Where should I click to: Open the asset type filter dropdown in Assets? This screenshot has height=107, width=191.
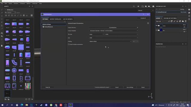click(11, 12)
